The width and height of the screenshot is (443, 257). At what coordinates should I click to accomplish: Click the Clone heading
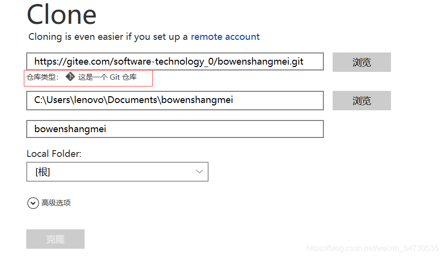[x=62, y=15]
